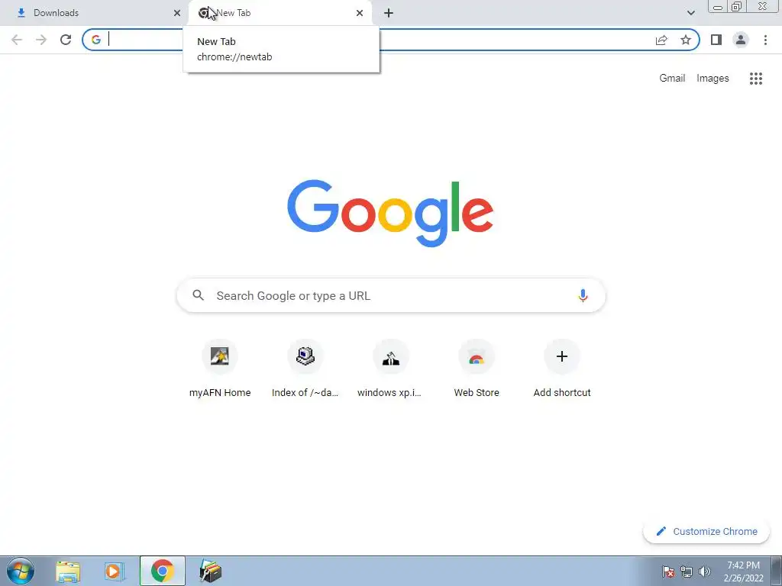The width and height of the screenshot is (782, 586).
Task: Click the Google logo image
Action: point(390,213)
